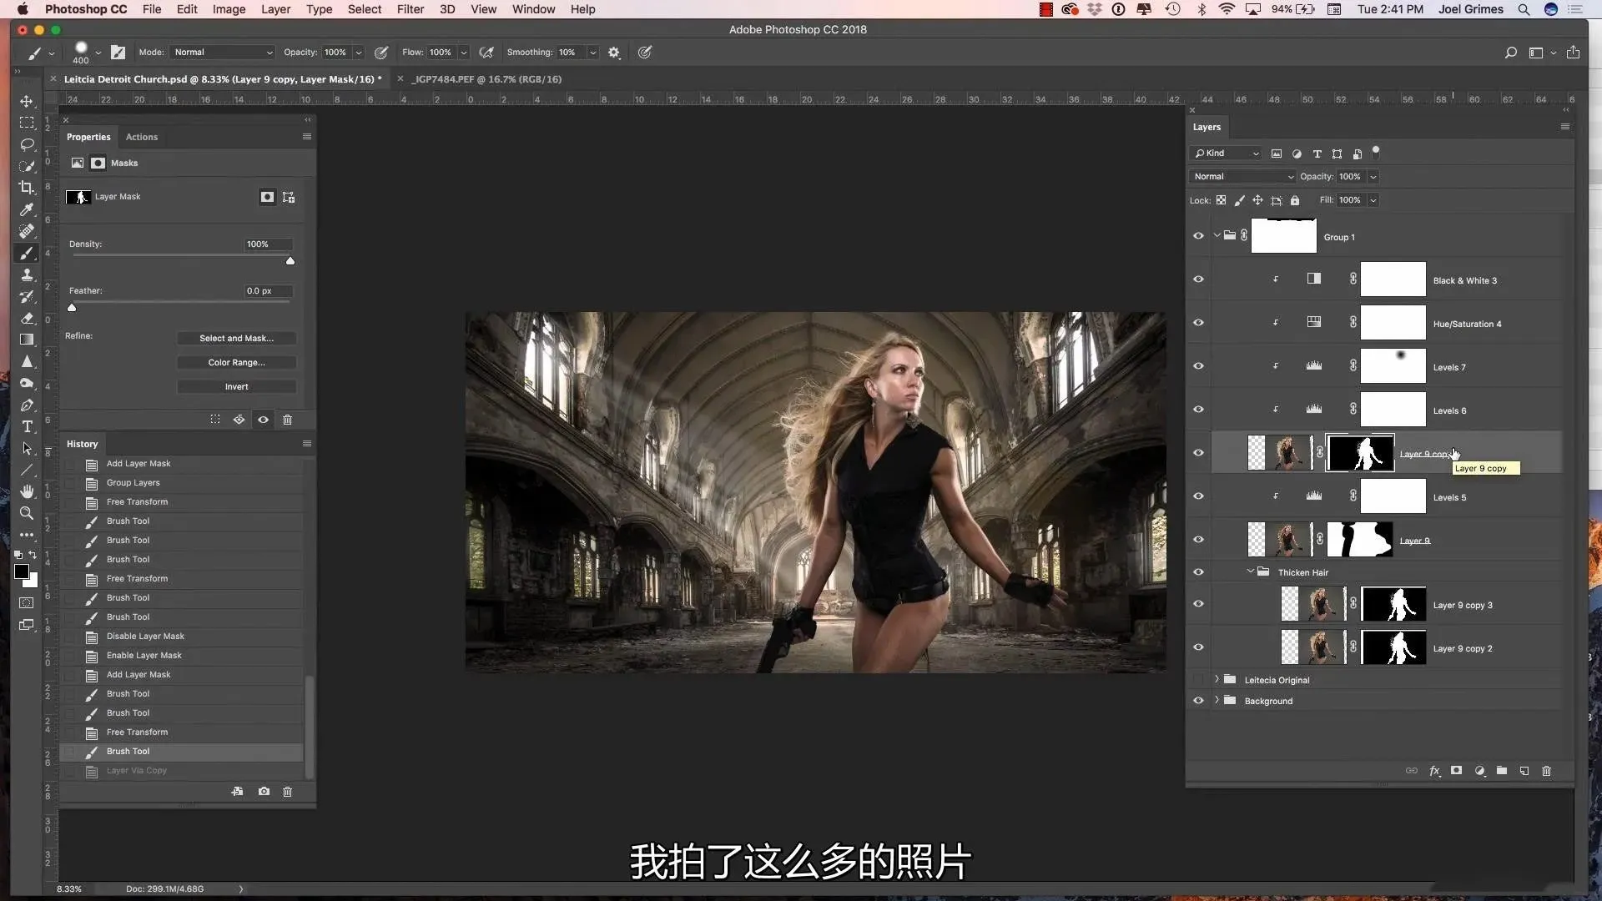The width and height of the screenshot is (1602, 901).
Task: Click the foreground color swatch
Action: tap(22, 571)
